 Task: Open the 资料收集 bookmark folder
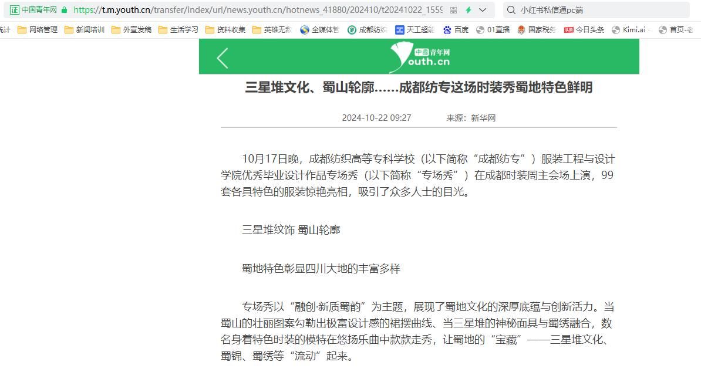225,30
